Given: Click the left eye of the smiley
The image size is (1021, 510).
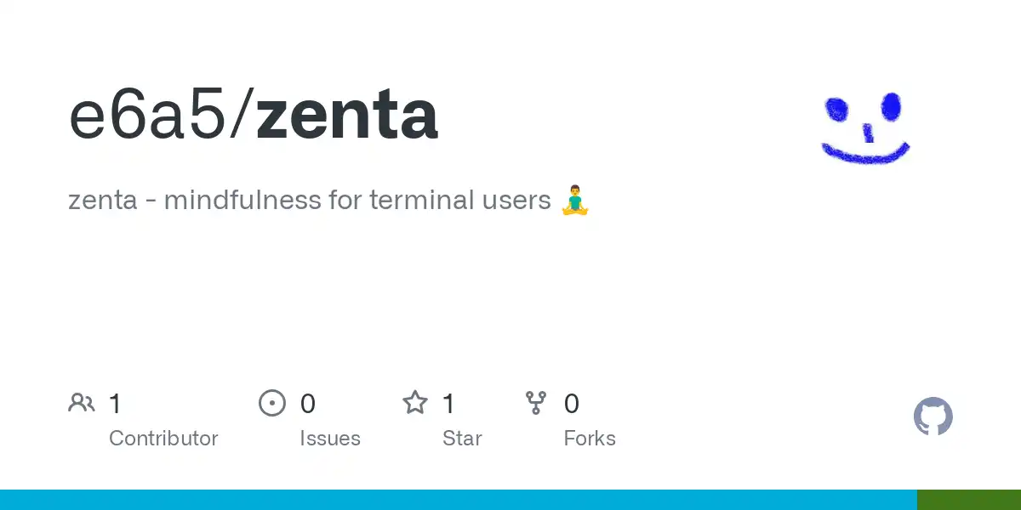Looking at the screenshot, I should tap(837, 108).
